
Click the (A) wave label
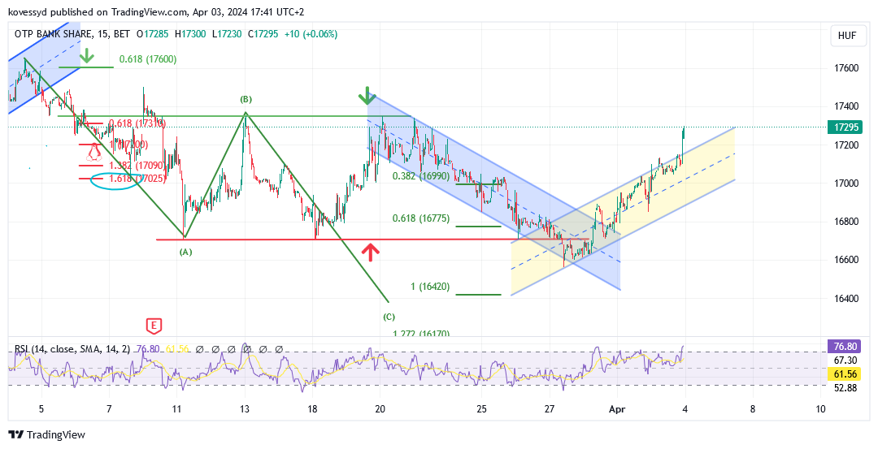coord(185,253)
